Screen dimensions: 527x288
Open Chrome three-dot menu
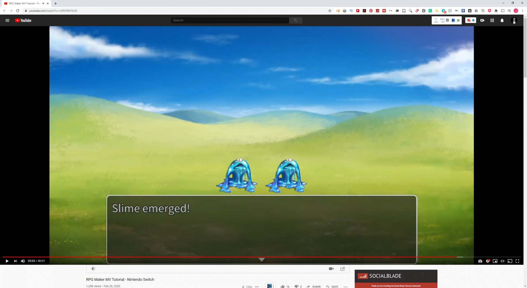coord(522,11)
